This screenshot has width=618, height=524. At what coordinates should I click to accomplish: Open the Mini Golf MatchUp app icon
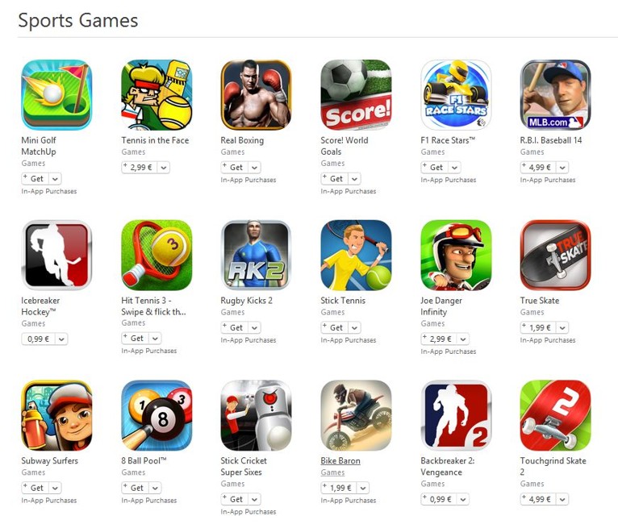click(56, 95)
